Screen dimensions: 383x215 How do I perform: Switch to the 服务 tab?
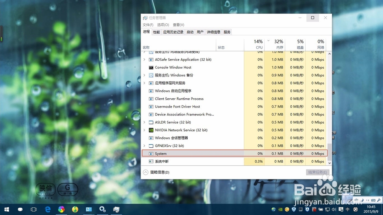[x=227, y=32]
